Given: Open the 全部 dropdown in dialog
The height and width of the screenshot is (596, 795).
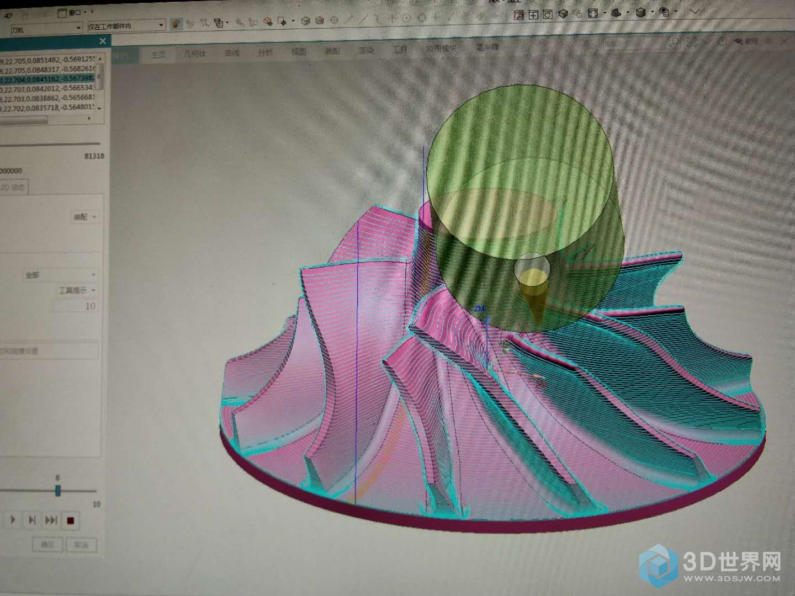Looking at the screenshot, I should 60,274.
